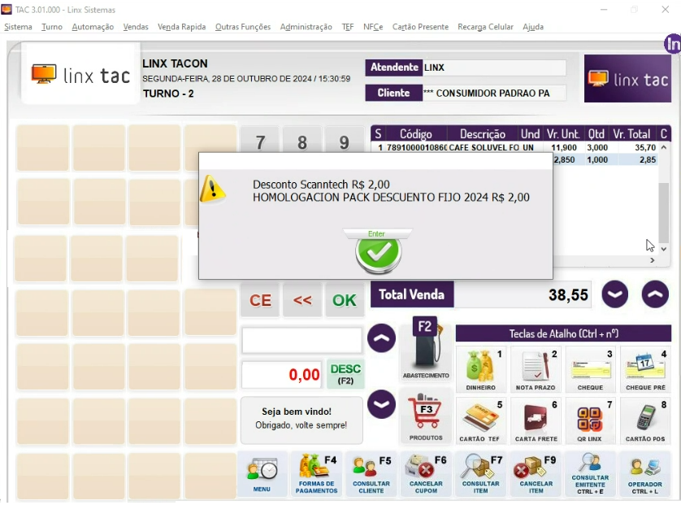Click the Atendente LINX field
Screen dimensions: 681x514
pos(494,68)
